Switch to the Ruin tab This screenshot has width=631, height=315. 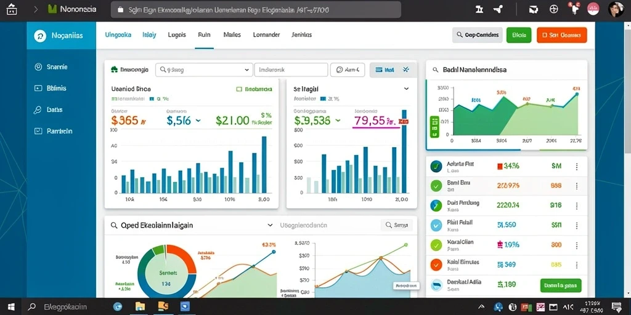(x=204, y=35)
